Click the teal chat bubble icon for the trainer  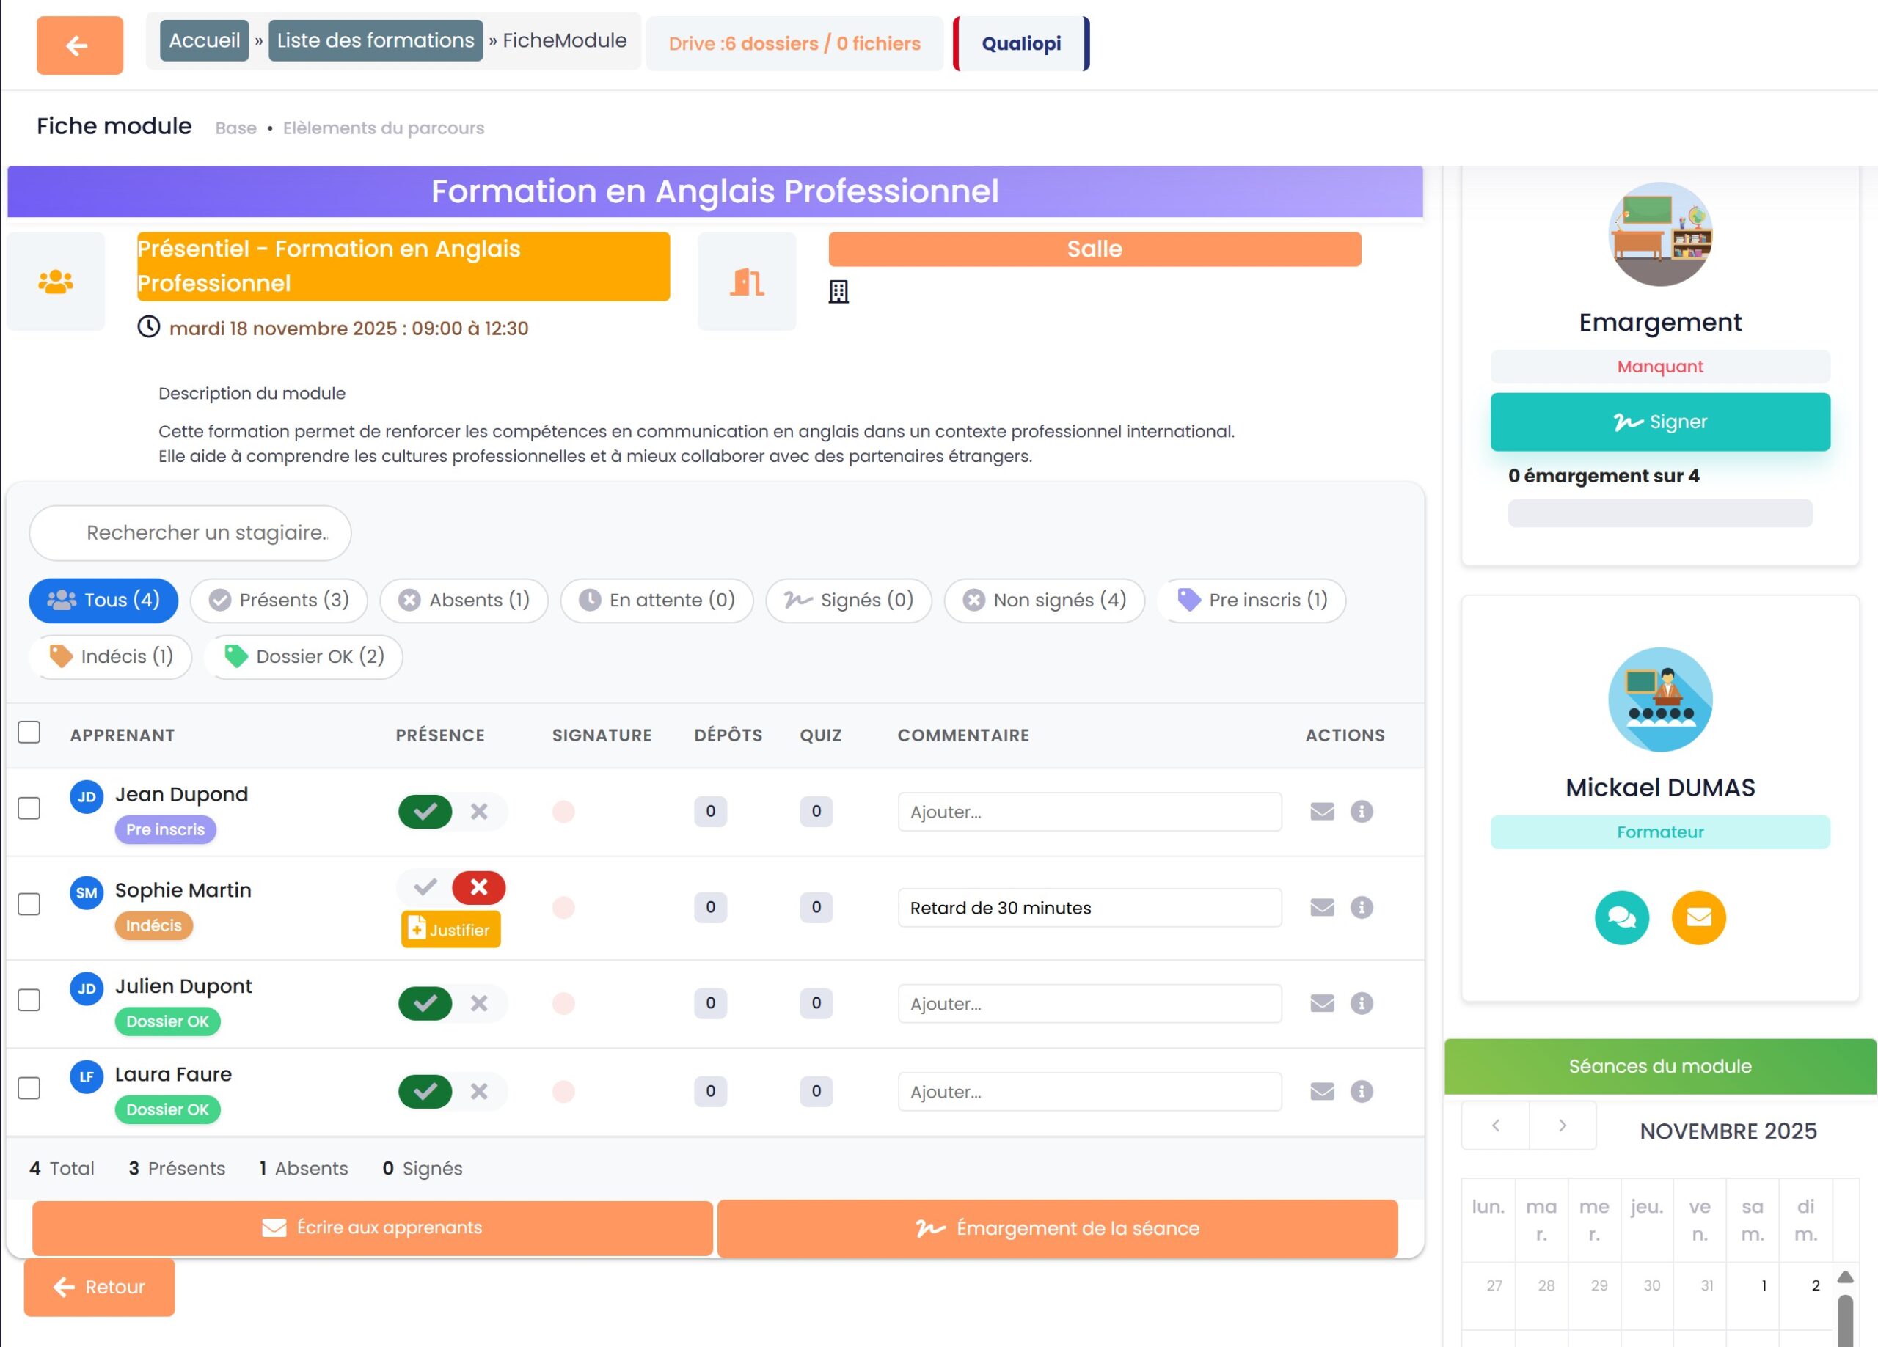(x=1621, y=917)
